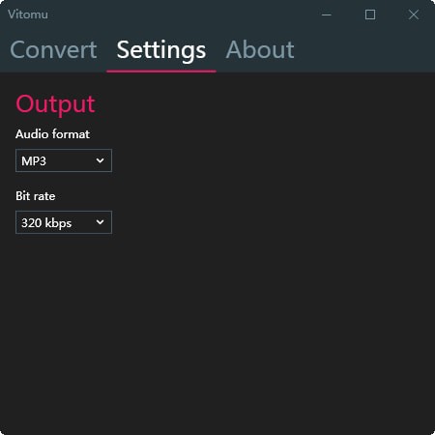Click the 320 kbps value text
The height and width of the screenshot is (435, 435).
(x=46, y=223)
